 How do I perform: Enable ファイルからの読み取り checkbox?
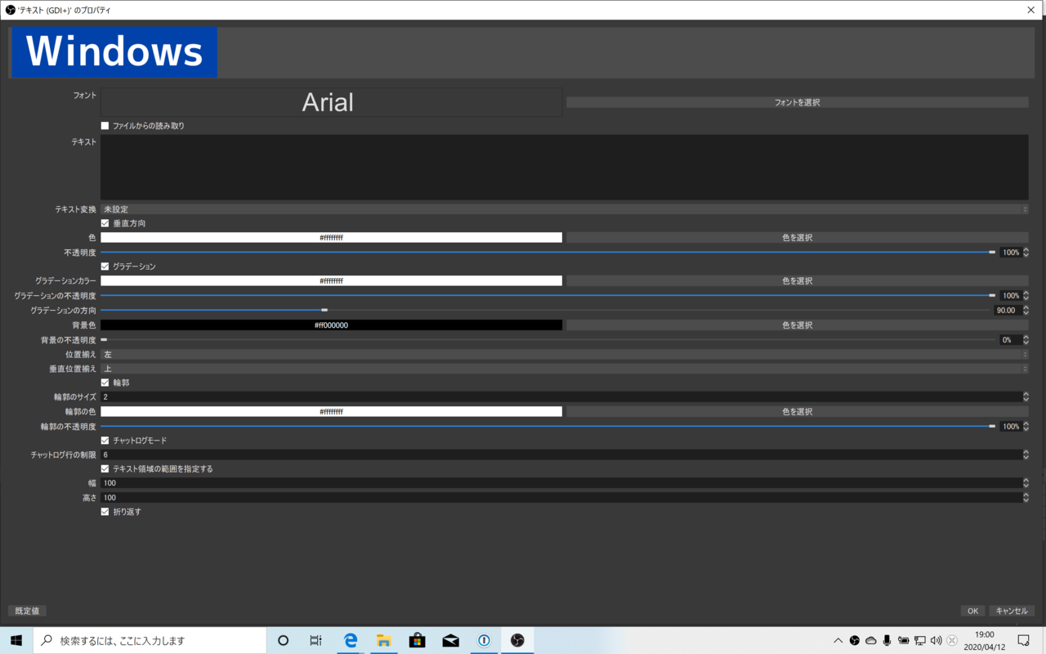[105, 126]
